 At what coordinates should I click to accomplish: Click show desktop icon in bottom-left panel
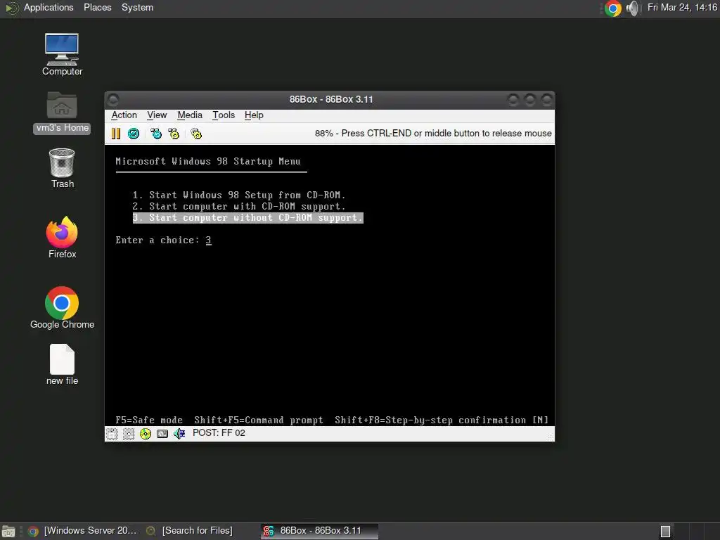pyautogui.click(x=8, y=532)
